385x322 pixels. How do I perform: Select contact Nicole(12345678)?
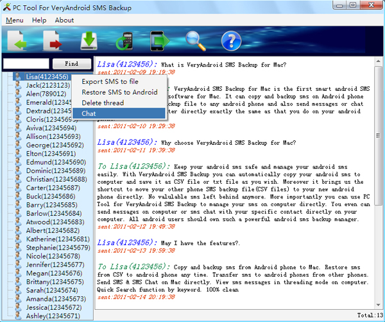point(53,256)
